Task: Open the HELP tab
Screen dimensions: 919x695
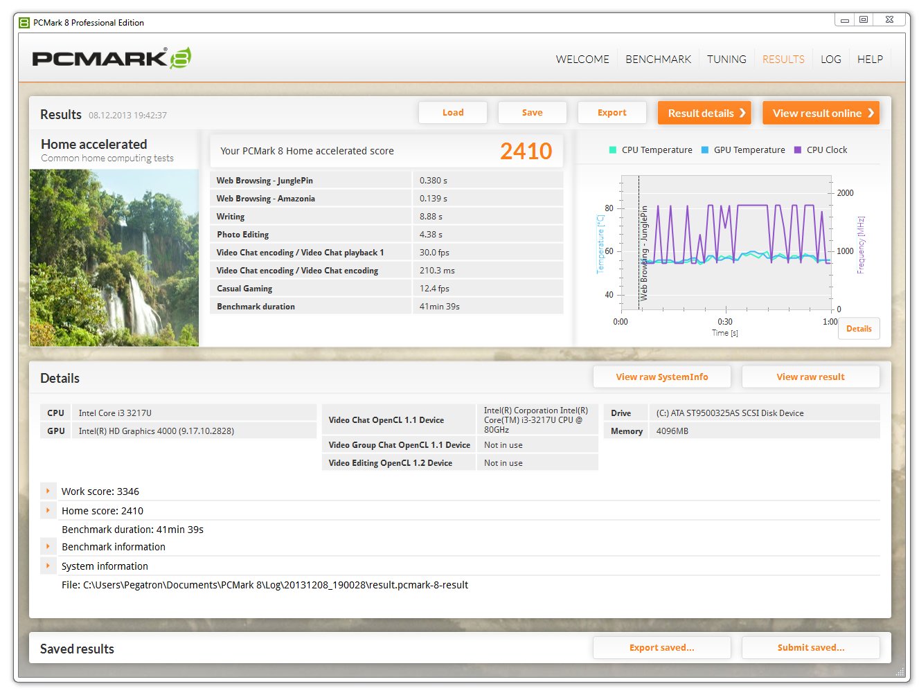Action: click(870, 60)
